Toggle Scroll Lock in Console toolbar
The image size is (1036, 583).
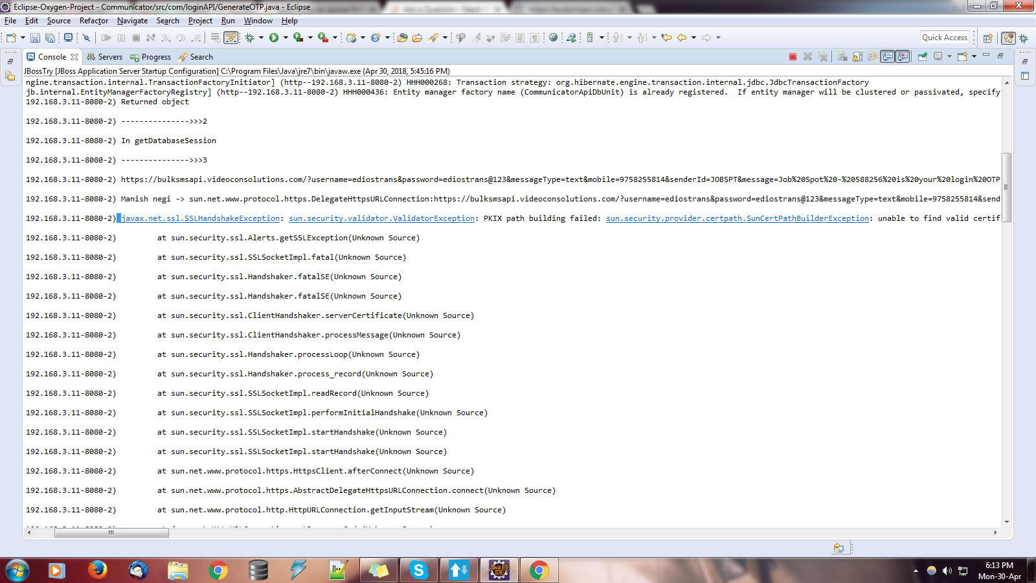click(857, 56)
